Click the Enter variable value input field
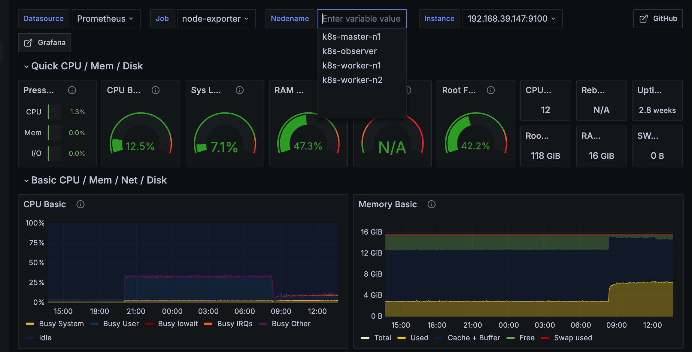 361,18
